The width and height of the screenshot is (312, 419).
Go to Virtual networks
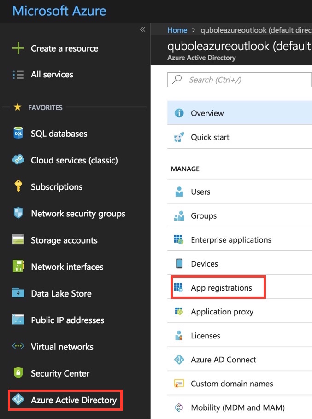click(x=62, y=347)
